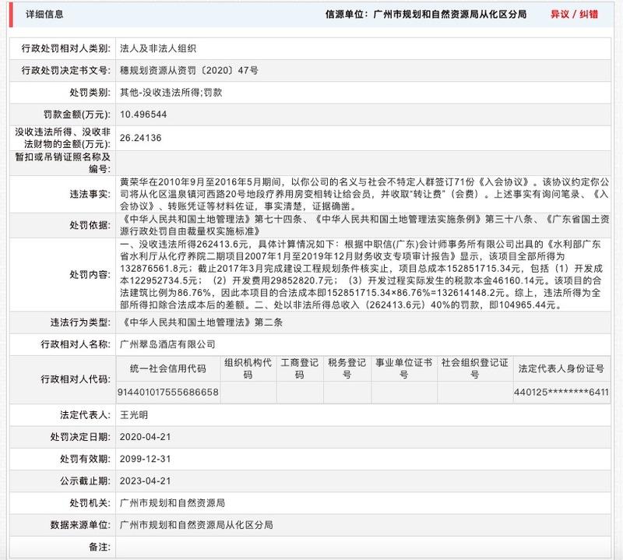Viewport: 623px width, 560px height.
Task: Click the 组织机构代码 column header
Action: (x=248, y=368)
